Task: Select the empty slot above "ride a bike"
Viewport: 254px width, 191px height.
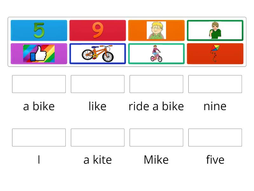Action: click(x=156, y=84)
